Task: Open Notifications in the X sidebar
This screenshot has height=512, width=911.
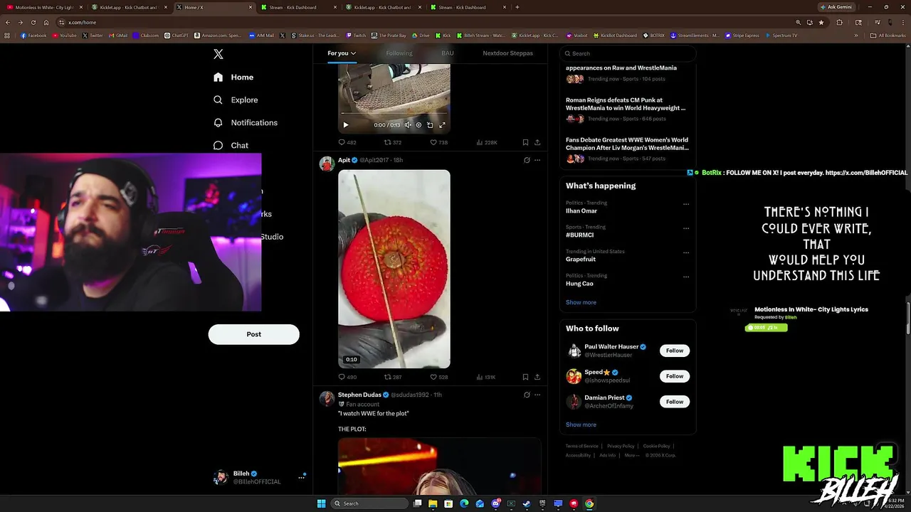Action: [246, 122]
